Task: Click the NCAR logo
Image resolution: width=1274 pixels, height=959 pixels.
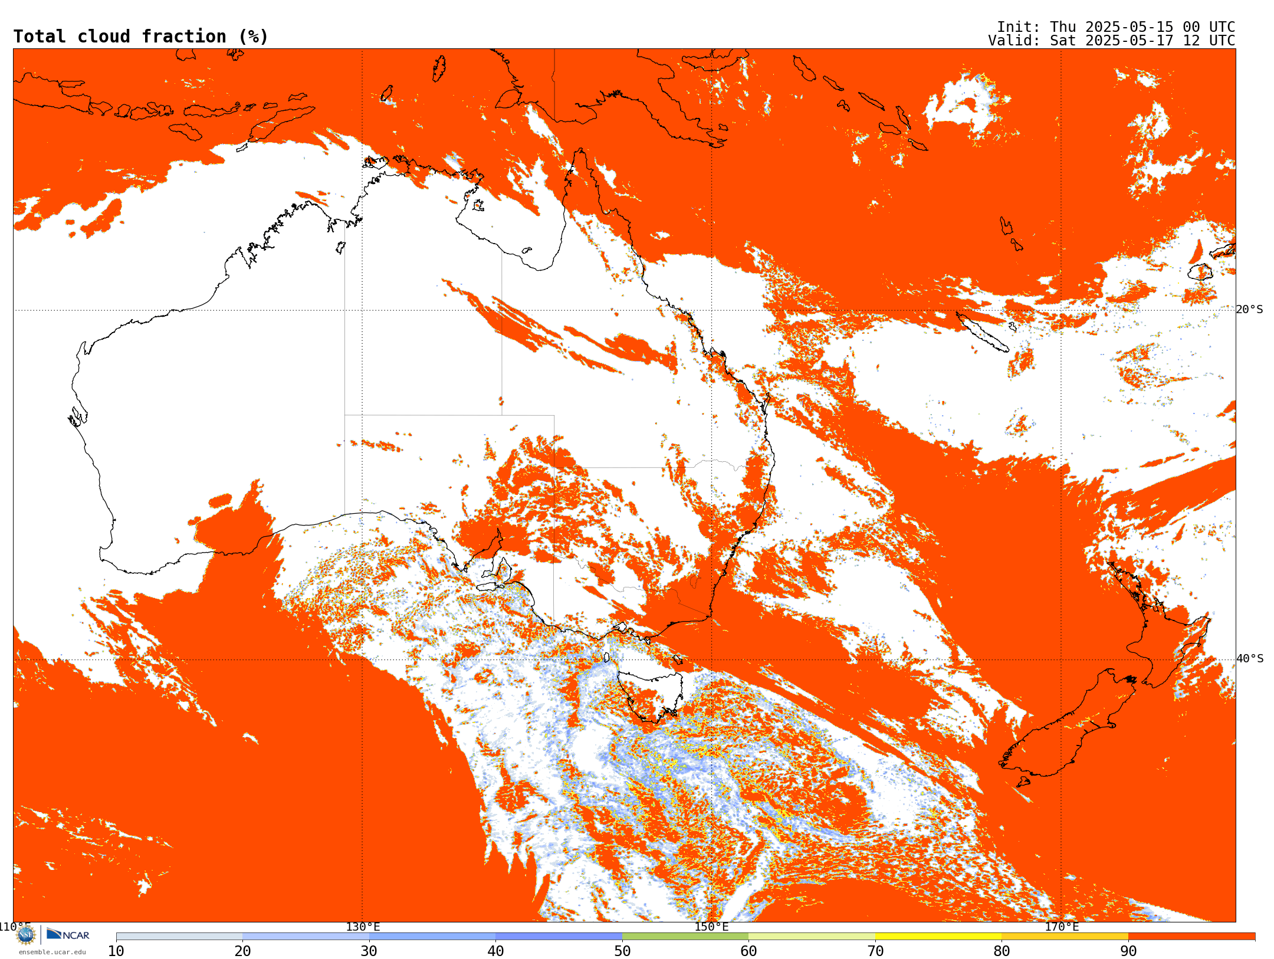Action: (x=68, y=935)
